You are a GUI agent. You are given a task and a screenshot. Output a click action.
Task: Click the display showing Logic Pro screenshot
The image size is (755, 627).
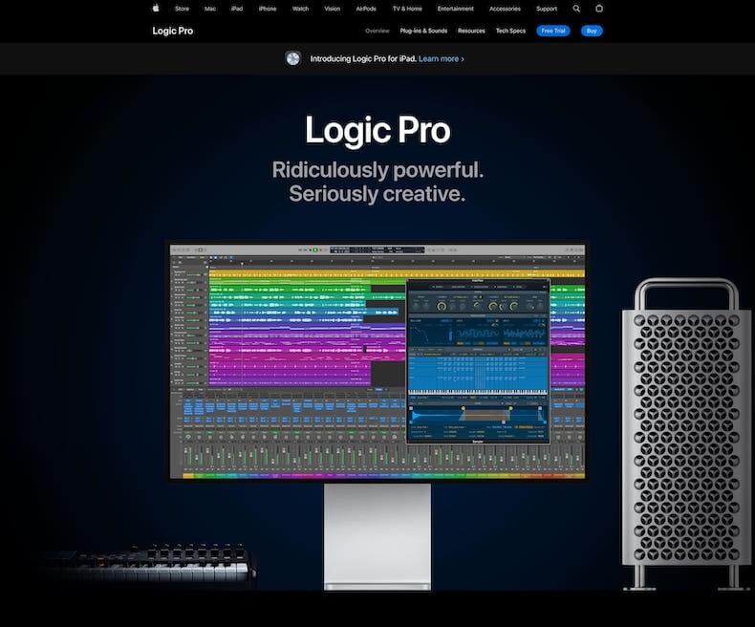(377, 361)
